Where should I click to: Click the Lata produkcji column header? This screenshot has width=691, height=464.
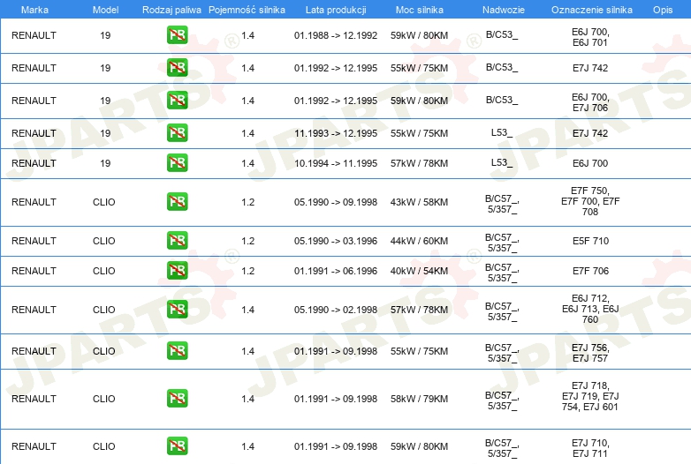tap(336, 10)
